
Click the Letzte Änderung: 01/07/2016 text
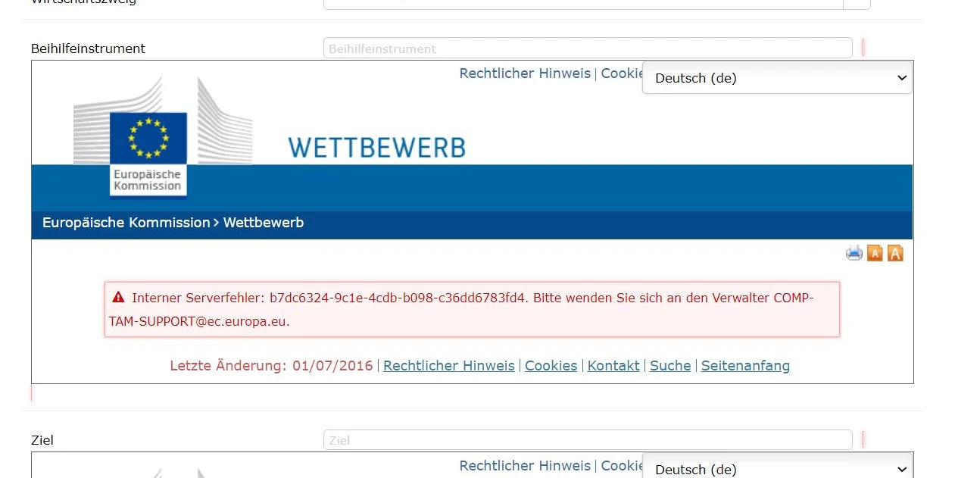(x=271, y=366)
